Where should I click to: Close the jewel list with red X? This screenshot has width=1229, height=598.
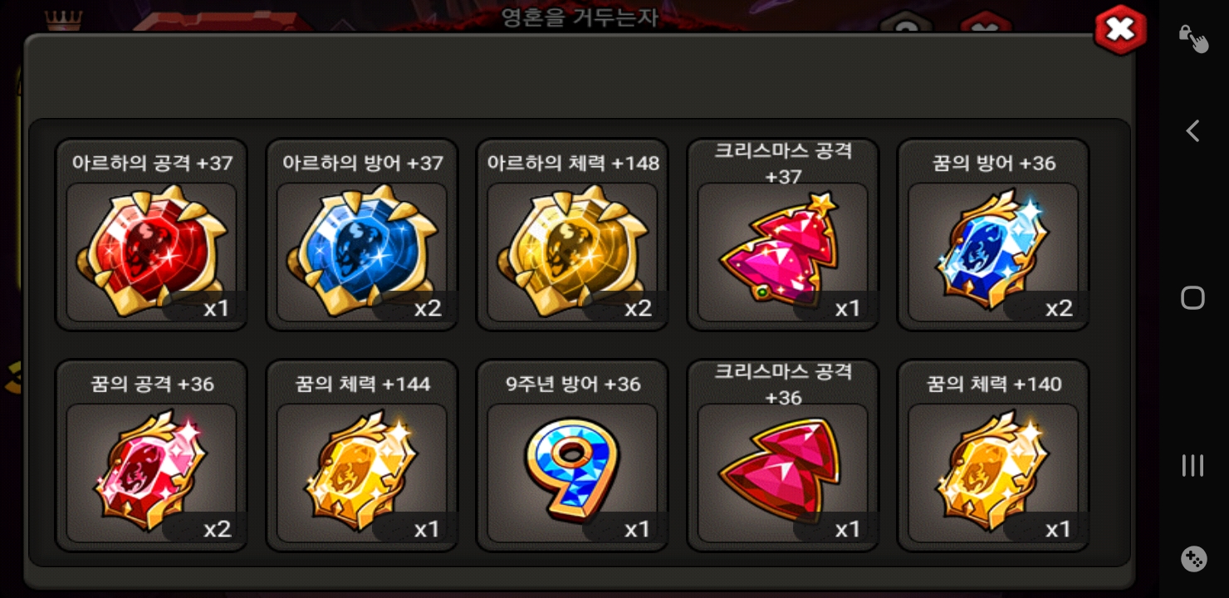1120,31
